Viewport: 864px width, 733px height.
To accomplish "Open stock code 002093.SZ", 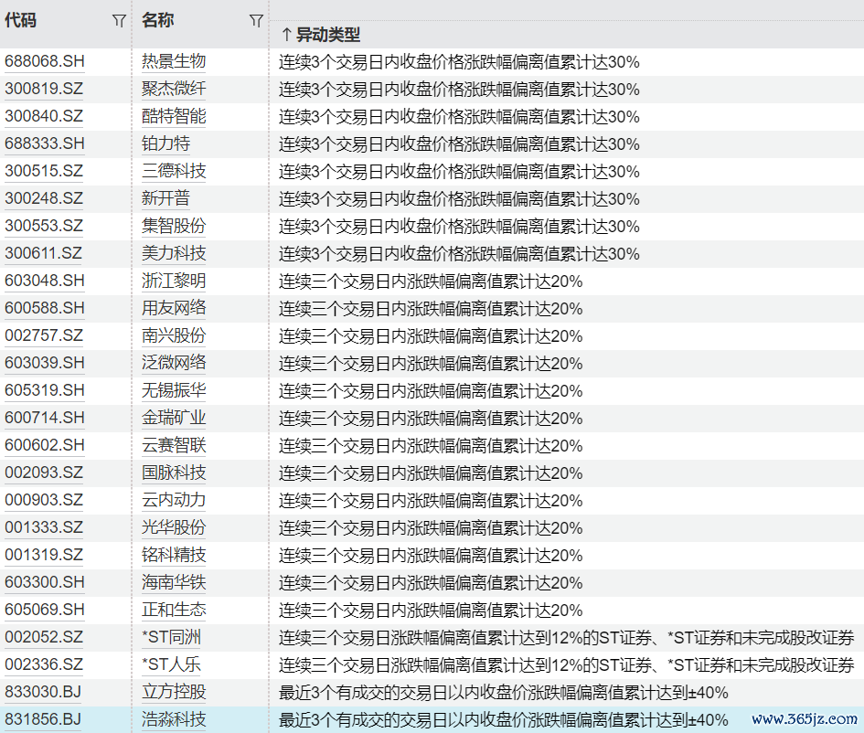I will 44,473.
